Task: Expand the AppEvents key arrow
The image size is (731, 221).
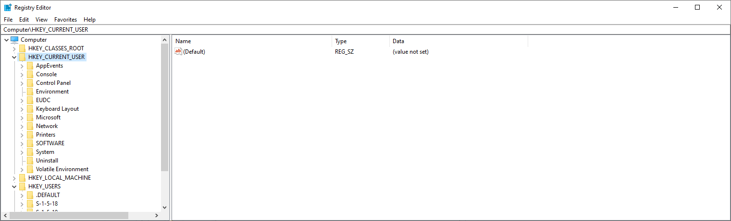Action: 22,66
